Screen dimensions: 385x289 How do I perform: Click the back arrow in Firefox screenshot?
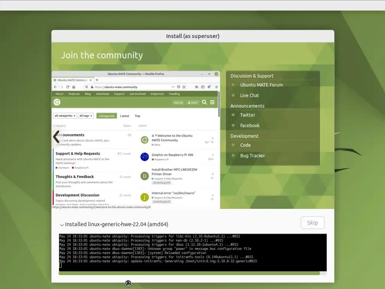[56, 87]
